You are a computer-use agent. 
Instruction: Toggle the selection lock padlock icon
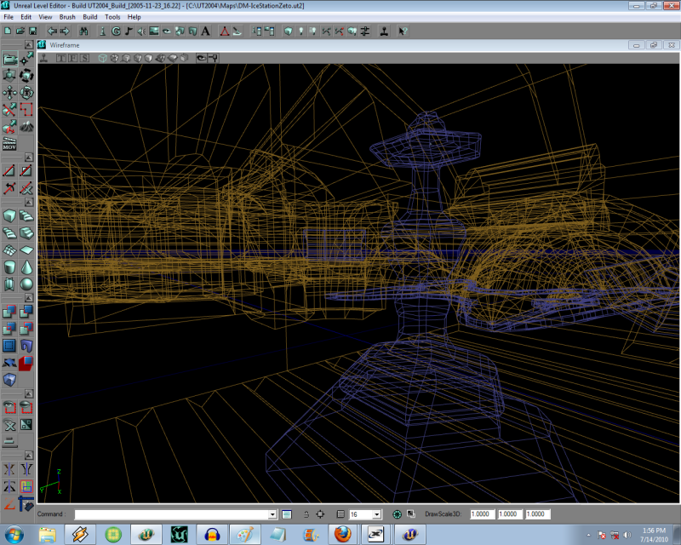tap(306, 514)
